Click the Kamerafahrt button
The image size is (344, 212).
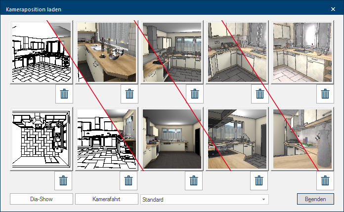[106, 200]
